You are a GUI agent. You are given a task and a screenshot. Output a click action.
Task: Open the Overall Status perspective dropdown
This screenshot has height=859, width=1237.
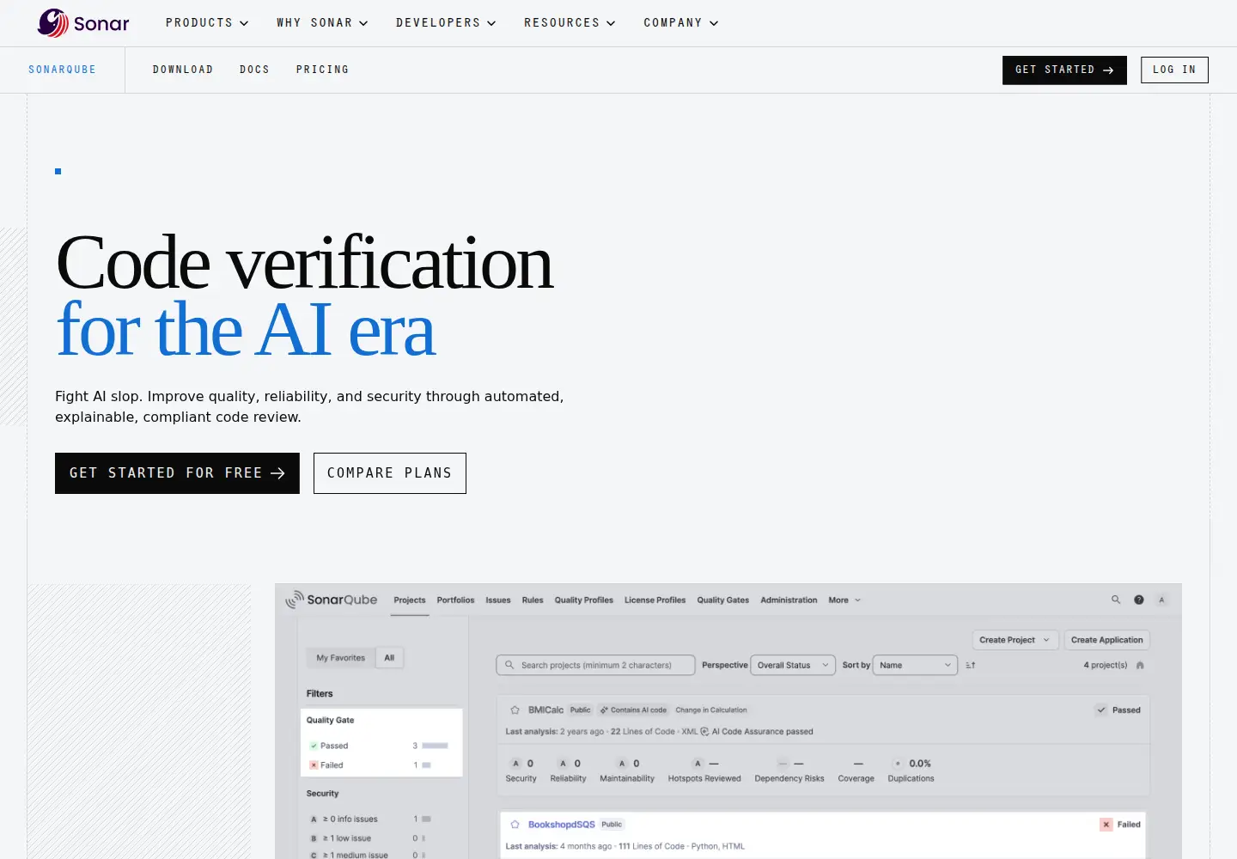793,665
